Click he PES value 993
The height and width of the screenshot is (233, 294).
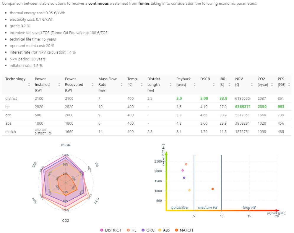click(x=281, y=107)
